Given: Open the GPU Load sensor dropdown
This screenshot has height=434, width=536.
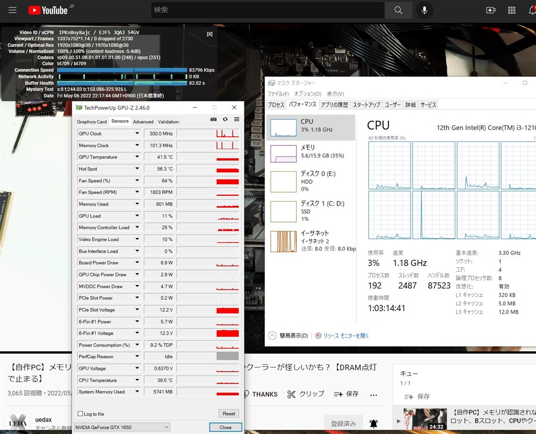Looking at the screenshot, I should point(137,216).
